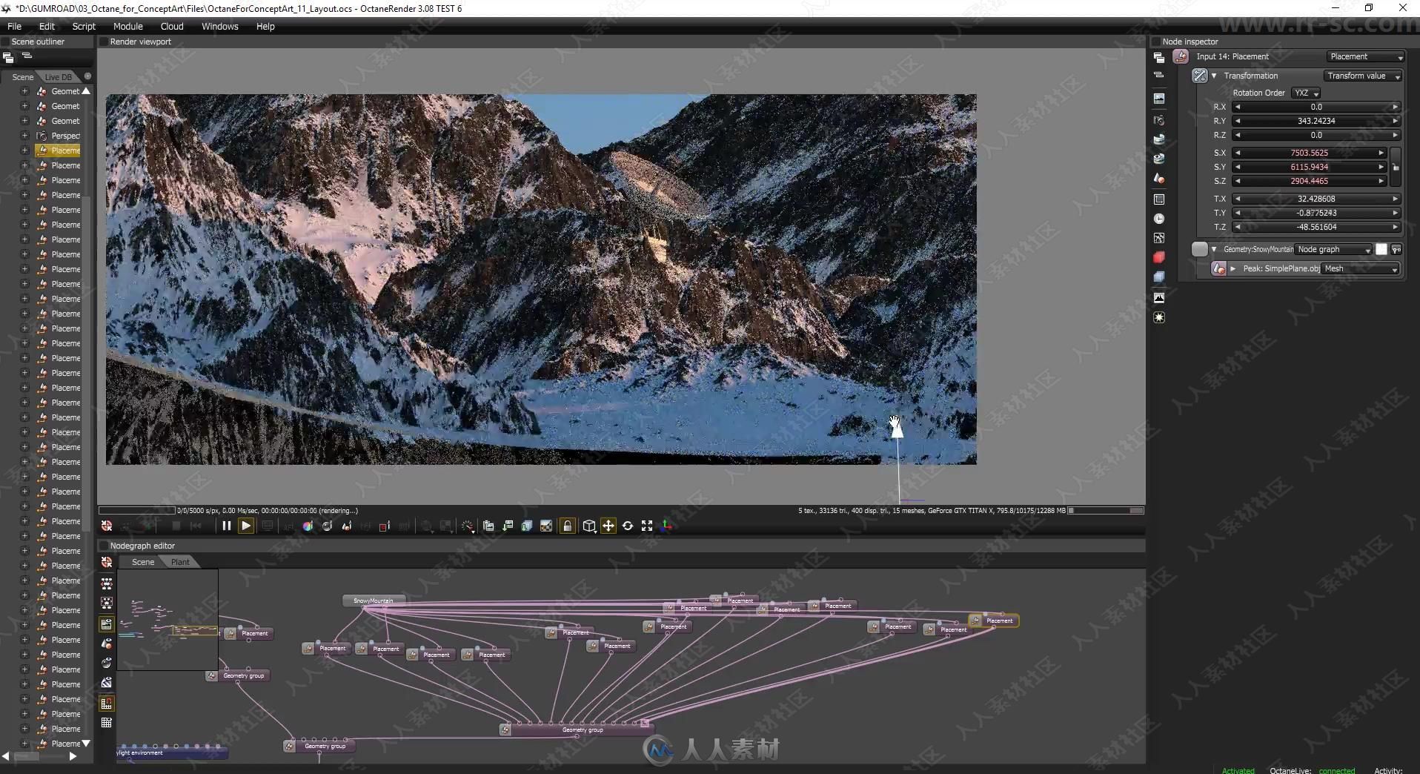Collapse the Transformation section
The width and height of the screenshot is (1420, 774).
(x=1214, y=76)
